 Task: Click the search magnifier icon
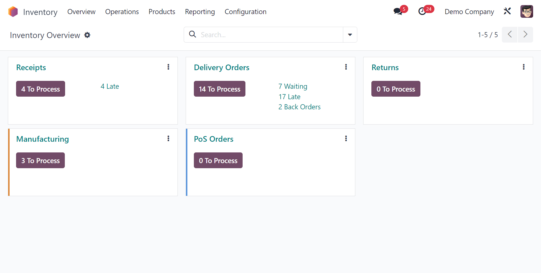[193, 34]
